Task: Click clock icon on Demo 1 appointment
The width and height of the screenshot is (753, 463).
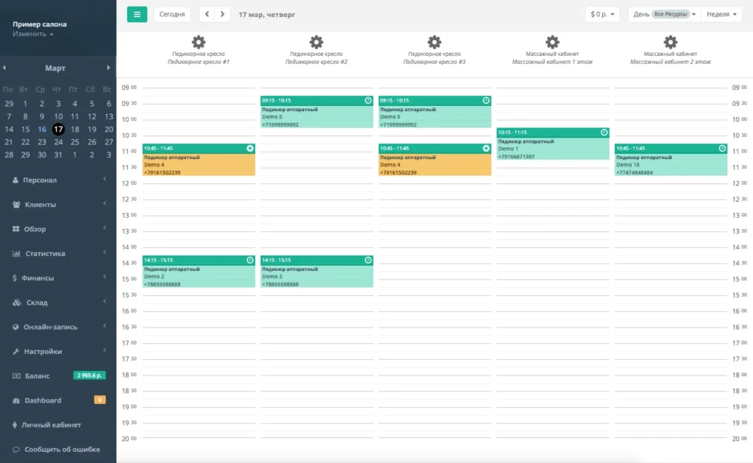Action: tap(604, 132)
